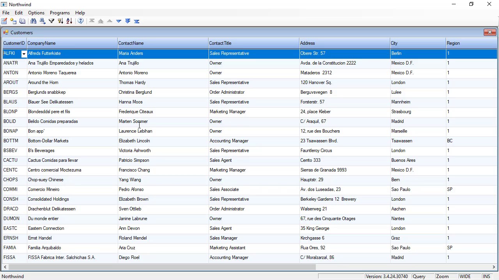The image size is (499, 280).
Task: Select the Consolidated Holdings company cell
Action: 72,199
